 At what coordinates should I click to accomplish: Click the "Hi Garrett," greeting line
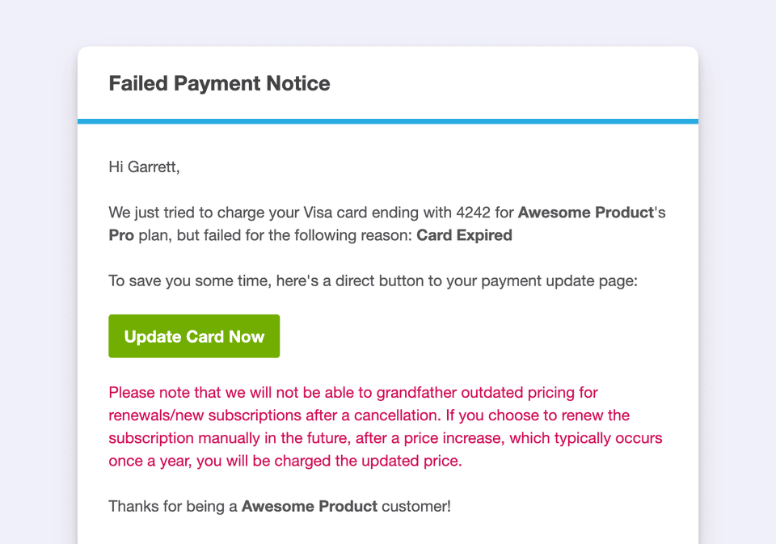144,167
